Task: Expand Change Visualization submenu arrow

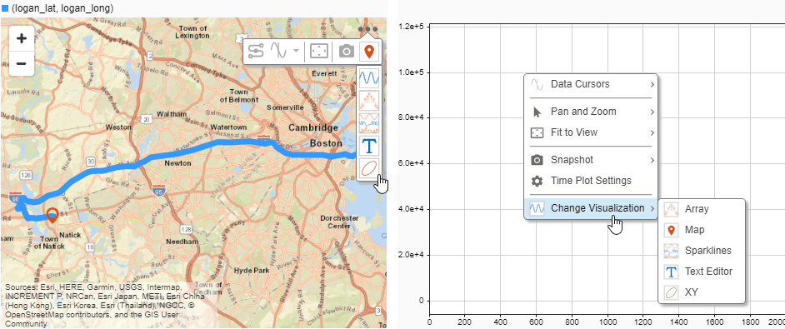Action: coord(652,209)
